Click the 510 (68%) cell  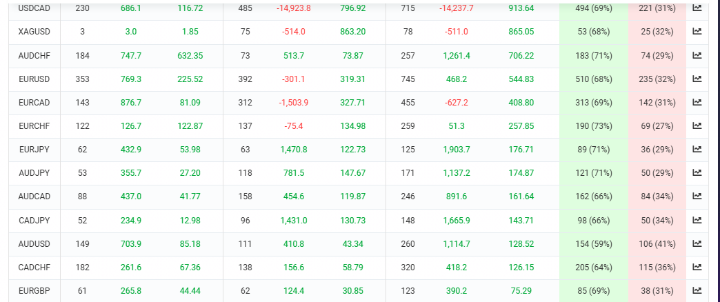coord(594,79)
